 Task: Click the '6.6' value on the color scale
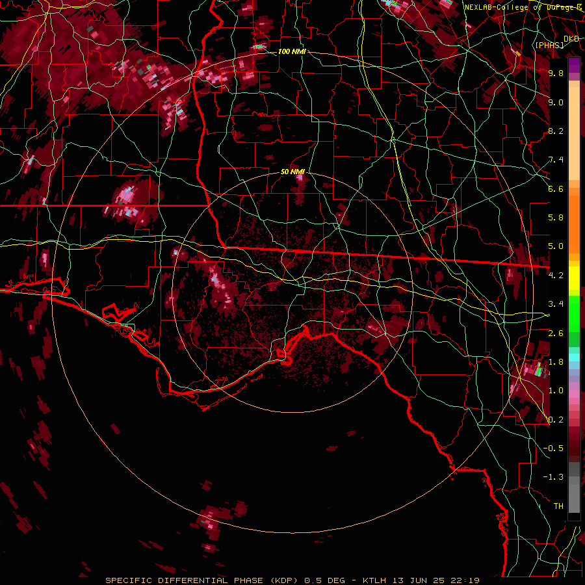(x=556, y=188)
